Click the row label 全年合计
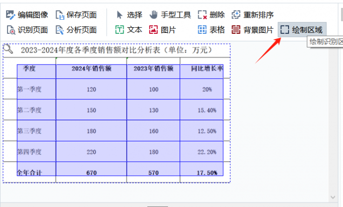This screenshot has height=207, width=343. point(29,173)
